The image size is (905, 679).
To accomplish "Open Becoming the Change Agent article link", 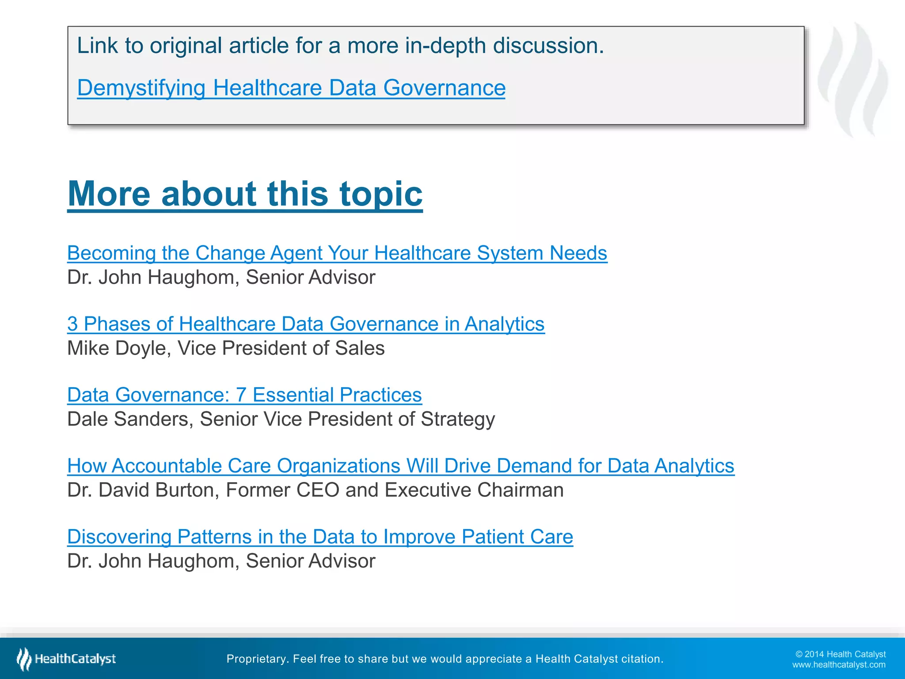I will click(x=337, y=253).
